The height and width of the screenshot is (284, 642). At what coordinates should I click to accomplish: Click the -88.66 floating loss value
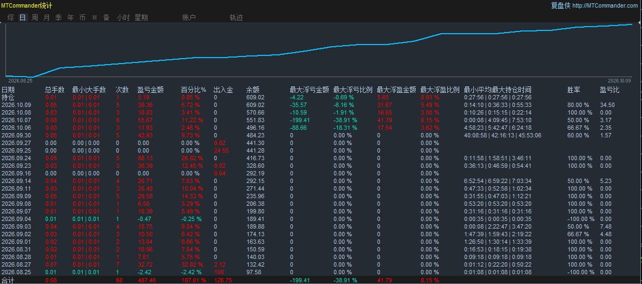pos(298,128)
